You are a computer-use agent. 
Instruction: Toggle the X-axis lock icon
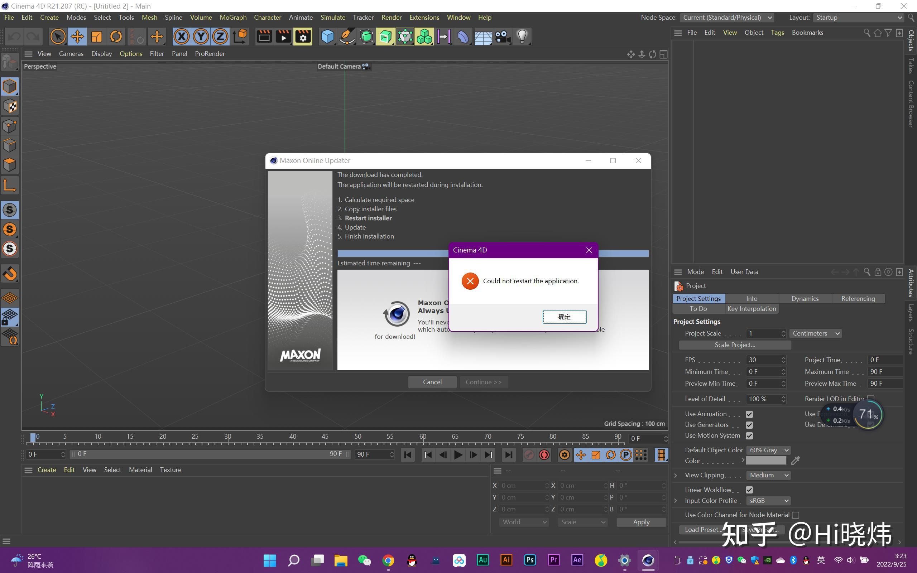(182, 37)
